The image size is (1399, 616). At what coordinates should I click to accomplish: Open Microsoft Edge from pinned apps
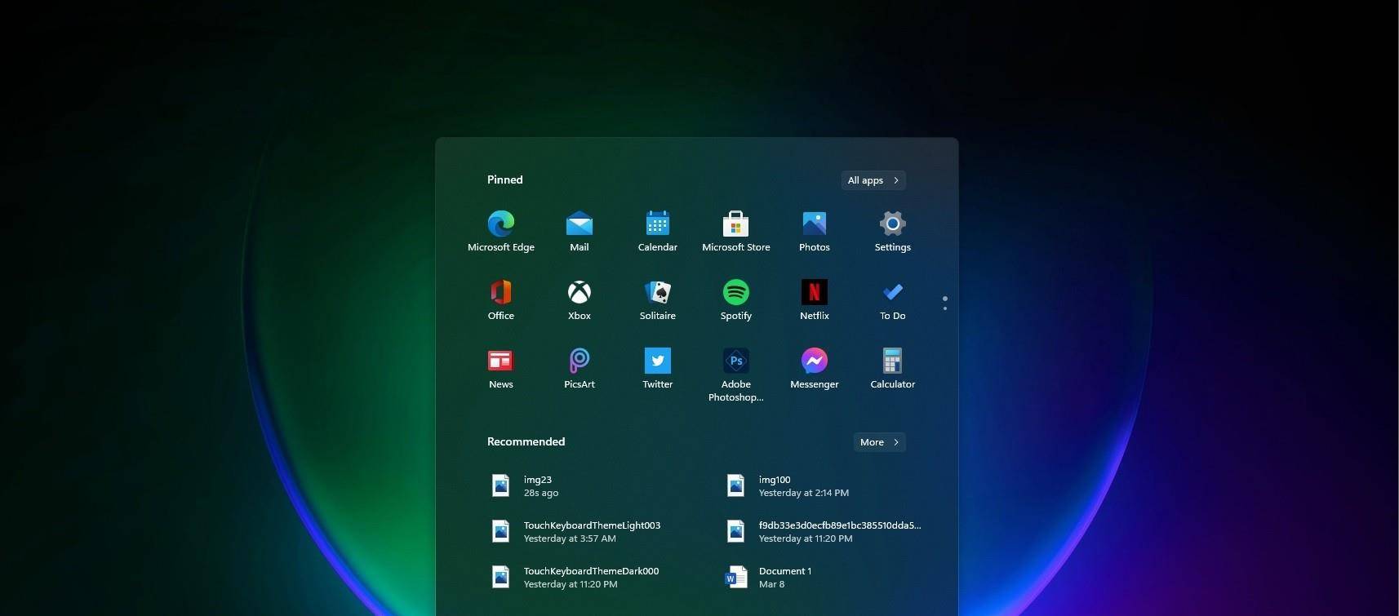[501, 231]
